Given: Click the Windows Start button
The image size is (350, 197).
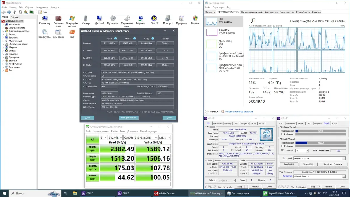Looking at the screenshot, I should 4,193.
